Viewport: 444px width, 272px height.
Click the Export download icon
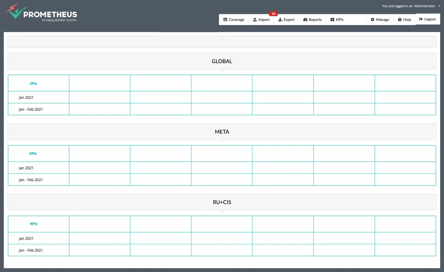[280, 20]
